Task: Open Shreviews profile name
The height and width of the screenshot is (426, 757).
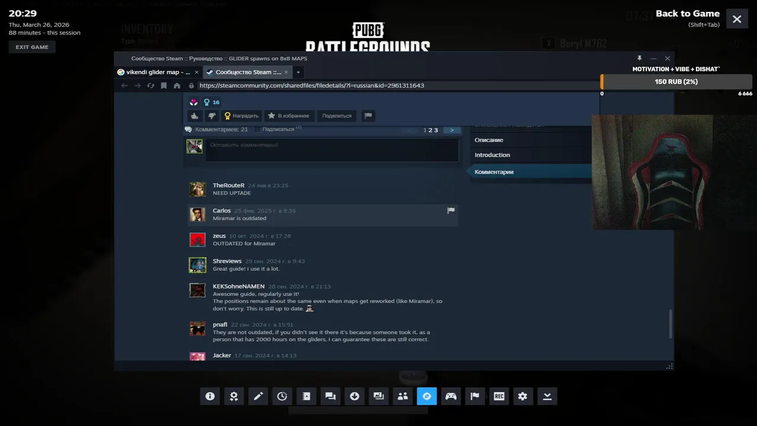Action: [x=227, y=261]
